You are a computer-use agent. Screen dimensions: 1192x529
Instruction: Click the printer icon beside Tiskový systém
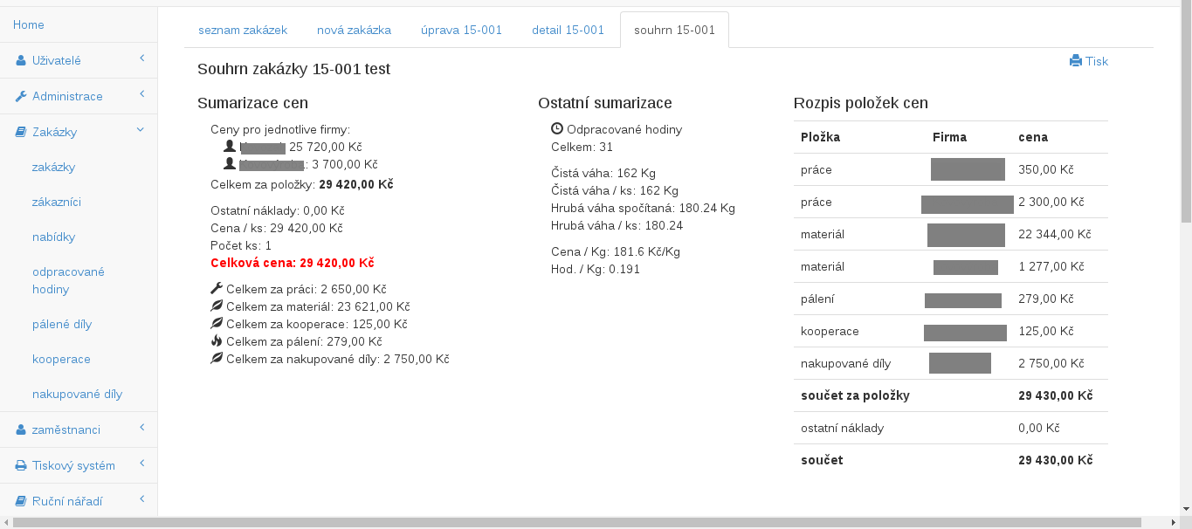click(x=21, y=466)
